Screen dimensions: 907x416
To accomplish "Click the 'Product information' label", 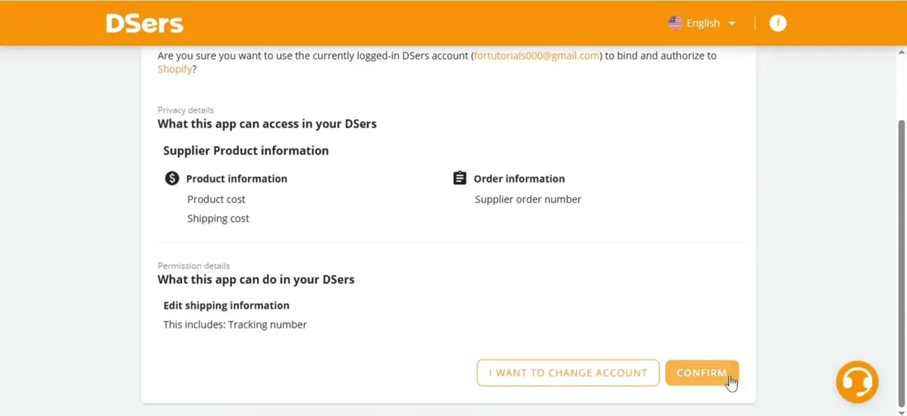I will click(x=237, y=179).
